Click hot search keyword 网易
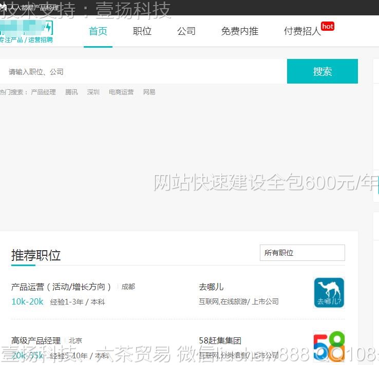Image resolution: width=379 pixels, height=365 pixels. (149, 92)
